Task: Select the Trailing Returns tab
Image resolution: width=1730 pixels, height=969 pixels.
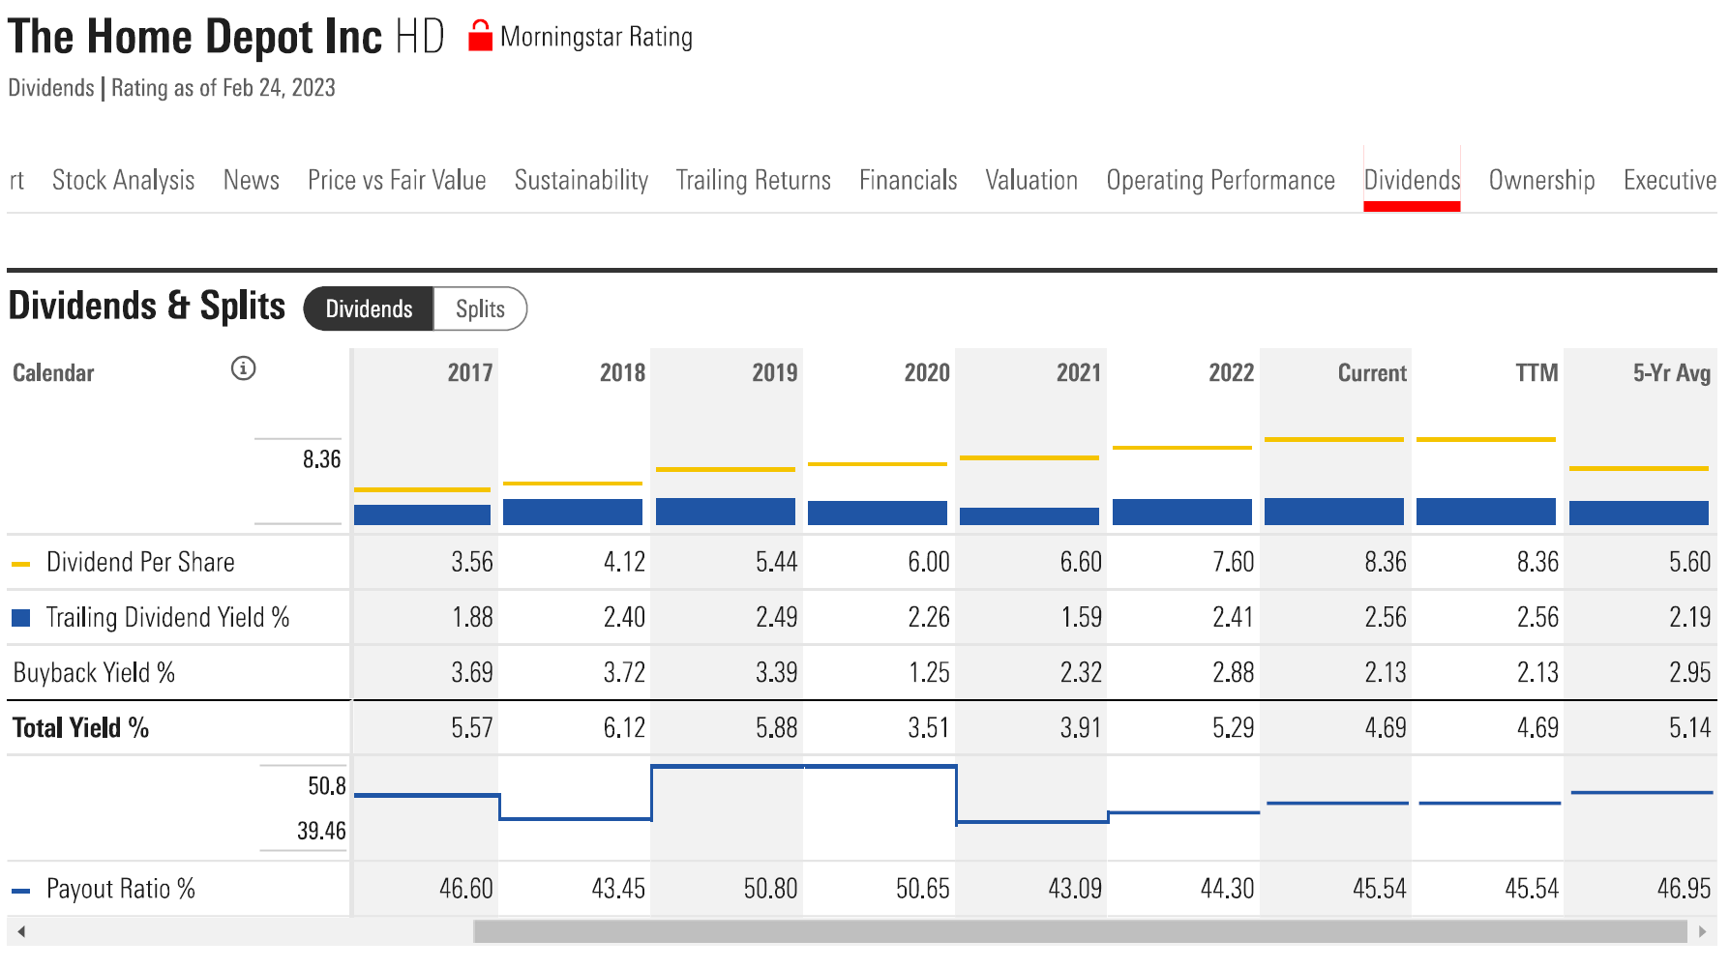Action: click(x=754, y=180)
